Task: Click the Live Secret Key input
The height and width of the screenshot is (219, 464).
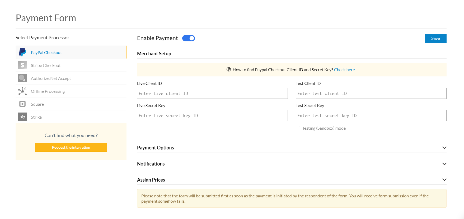Action: click(212, 115)
